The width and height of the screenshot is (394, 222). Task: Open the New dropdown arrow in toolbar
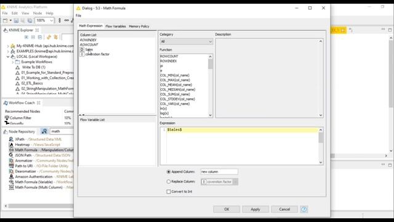click(x=10, y=20)
